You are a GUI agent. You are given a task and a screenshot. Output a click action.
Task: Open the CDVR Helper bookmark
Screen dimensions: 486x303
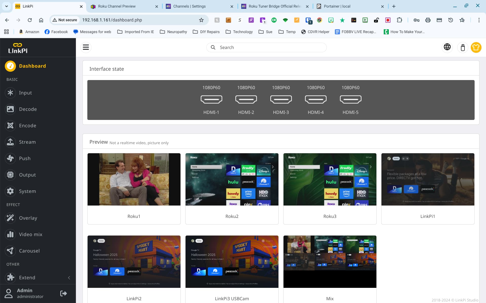[315, 32]
